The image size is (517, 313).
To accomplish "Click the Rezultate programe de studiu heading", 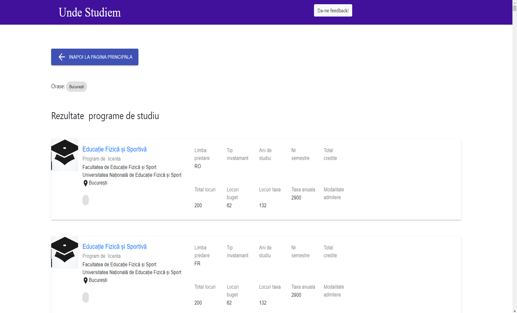I will 105,116.
